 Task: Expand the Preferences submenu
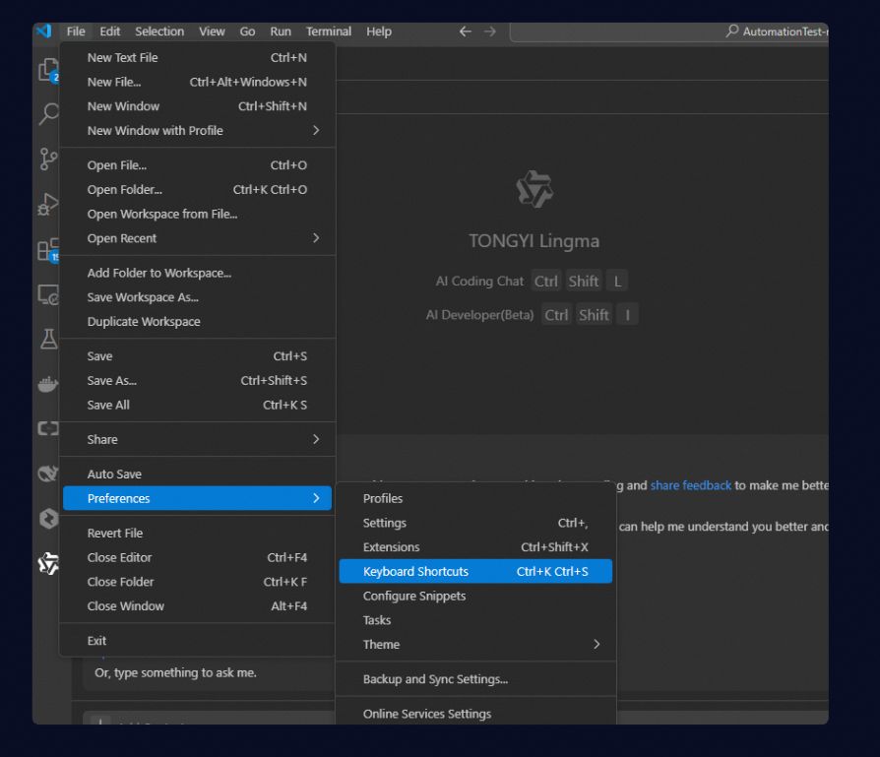[197, 498]
